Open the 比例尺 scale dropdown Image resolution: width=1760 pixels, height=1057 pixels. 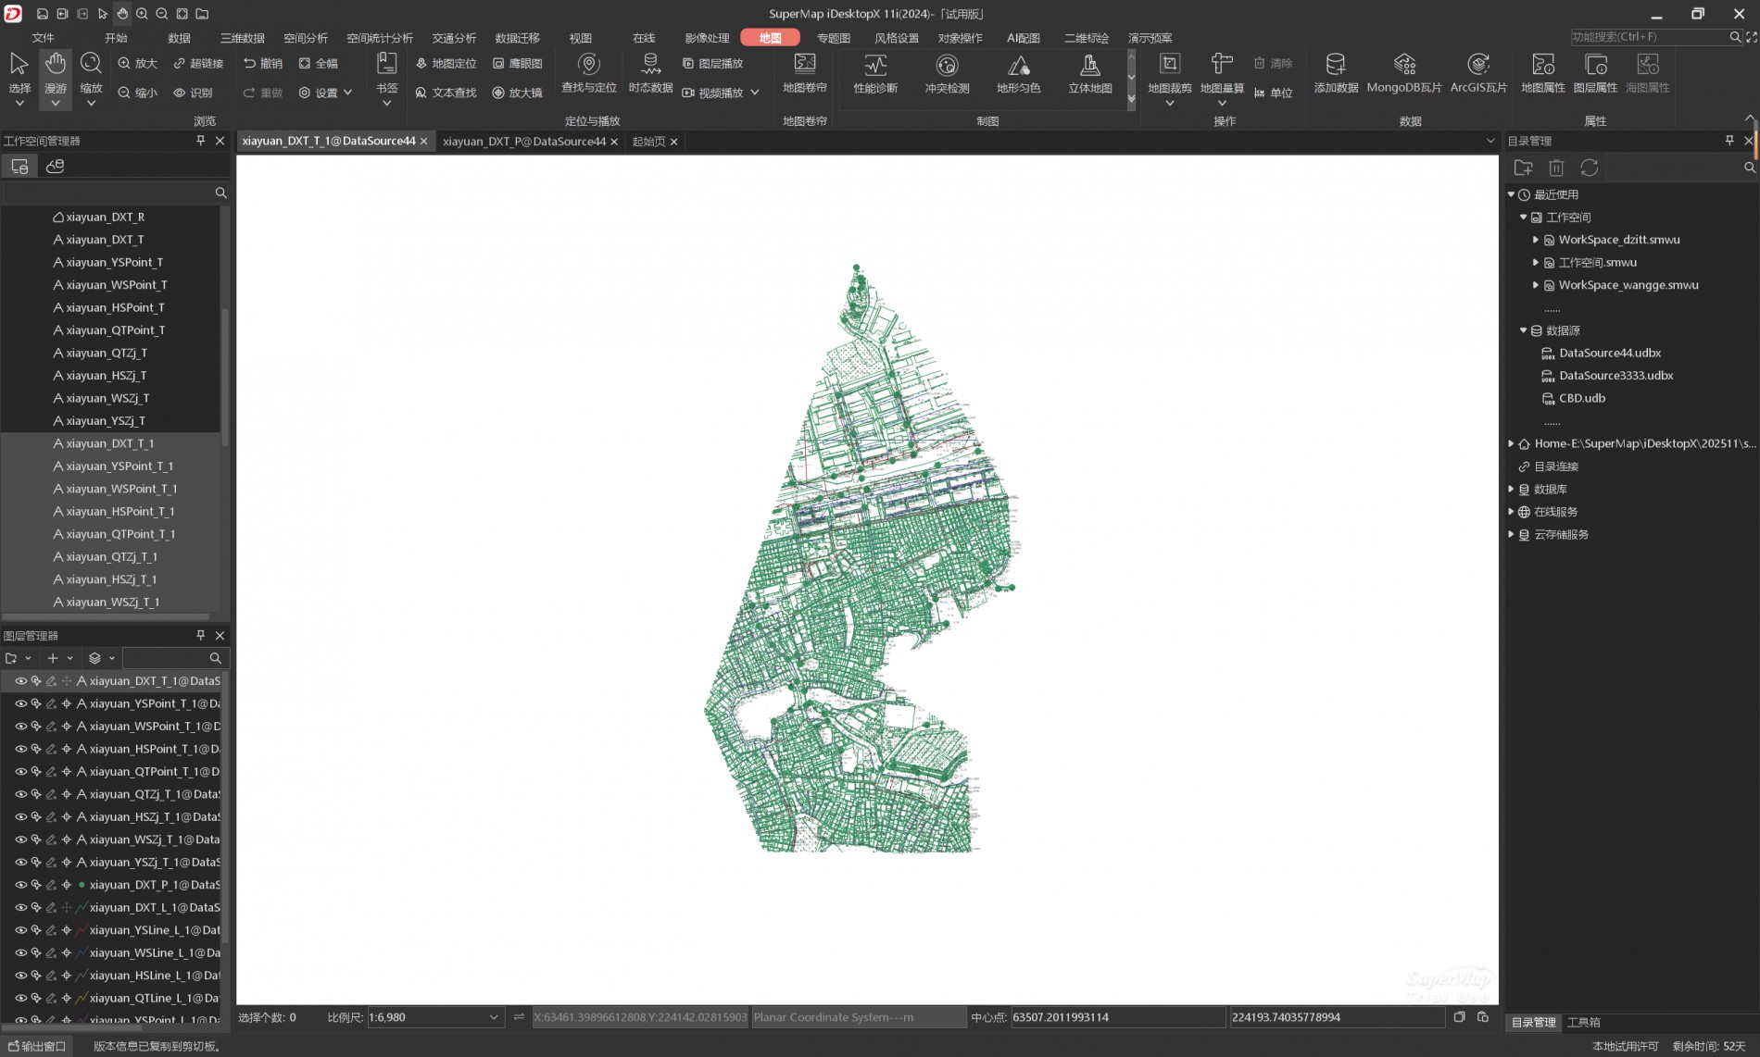point(494,1017)
